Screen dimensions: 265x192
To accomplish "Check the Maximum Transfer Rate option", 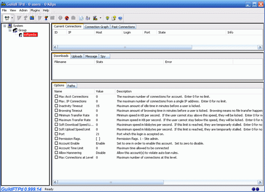I will [56, 120].
